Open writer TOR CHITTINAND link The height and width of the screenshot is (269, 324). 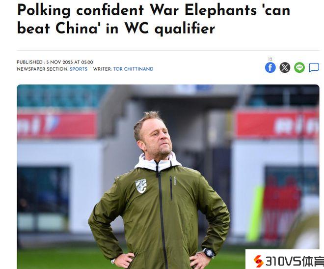(133, 69)
